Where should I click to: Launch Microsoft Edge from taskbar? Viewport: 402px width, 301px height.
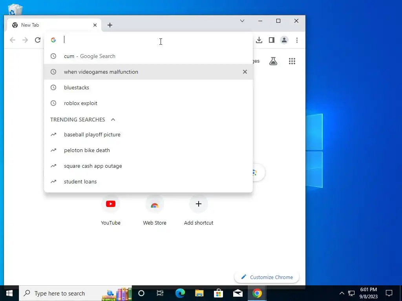point(180,293)
